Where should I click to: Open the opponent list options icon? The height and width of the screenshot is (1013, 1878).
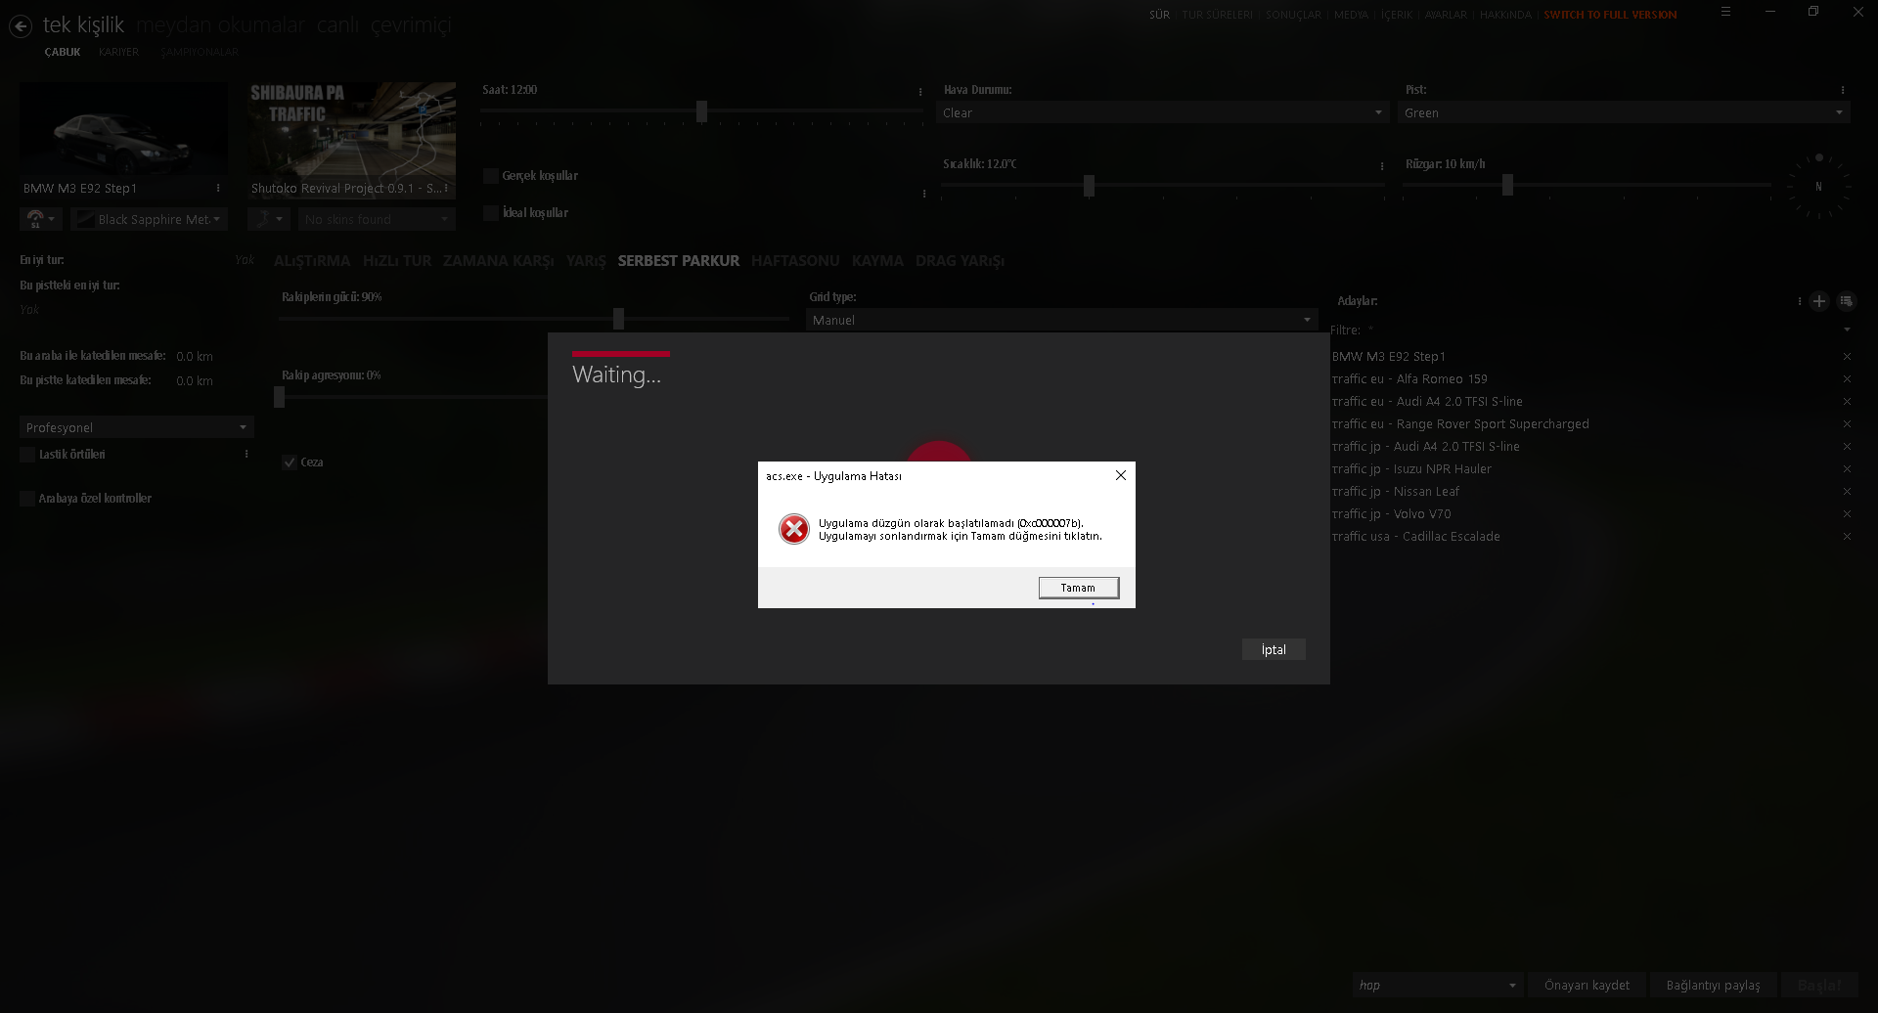(x=1846, y=301)
